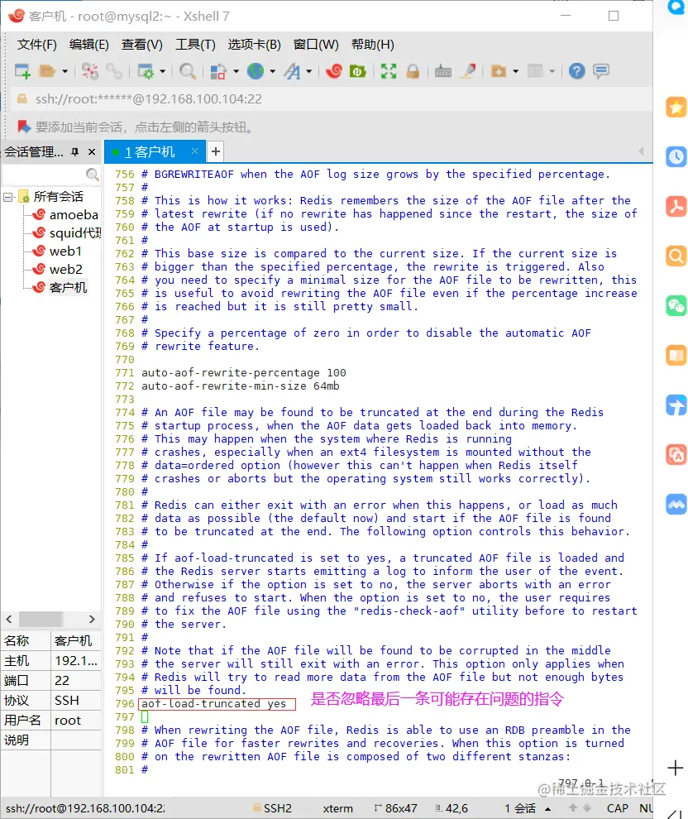The image size is (688, 819).
Task: Select the 客户机 session in tree
Action: click(68, 288)
